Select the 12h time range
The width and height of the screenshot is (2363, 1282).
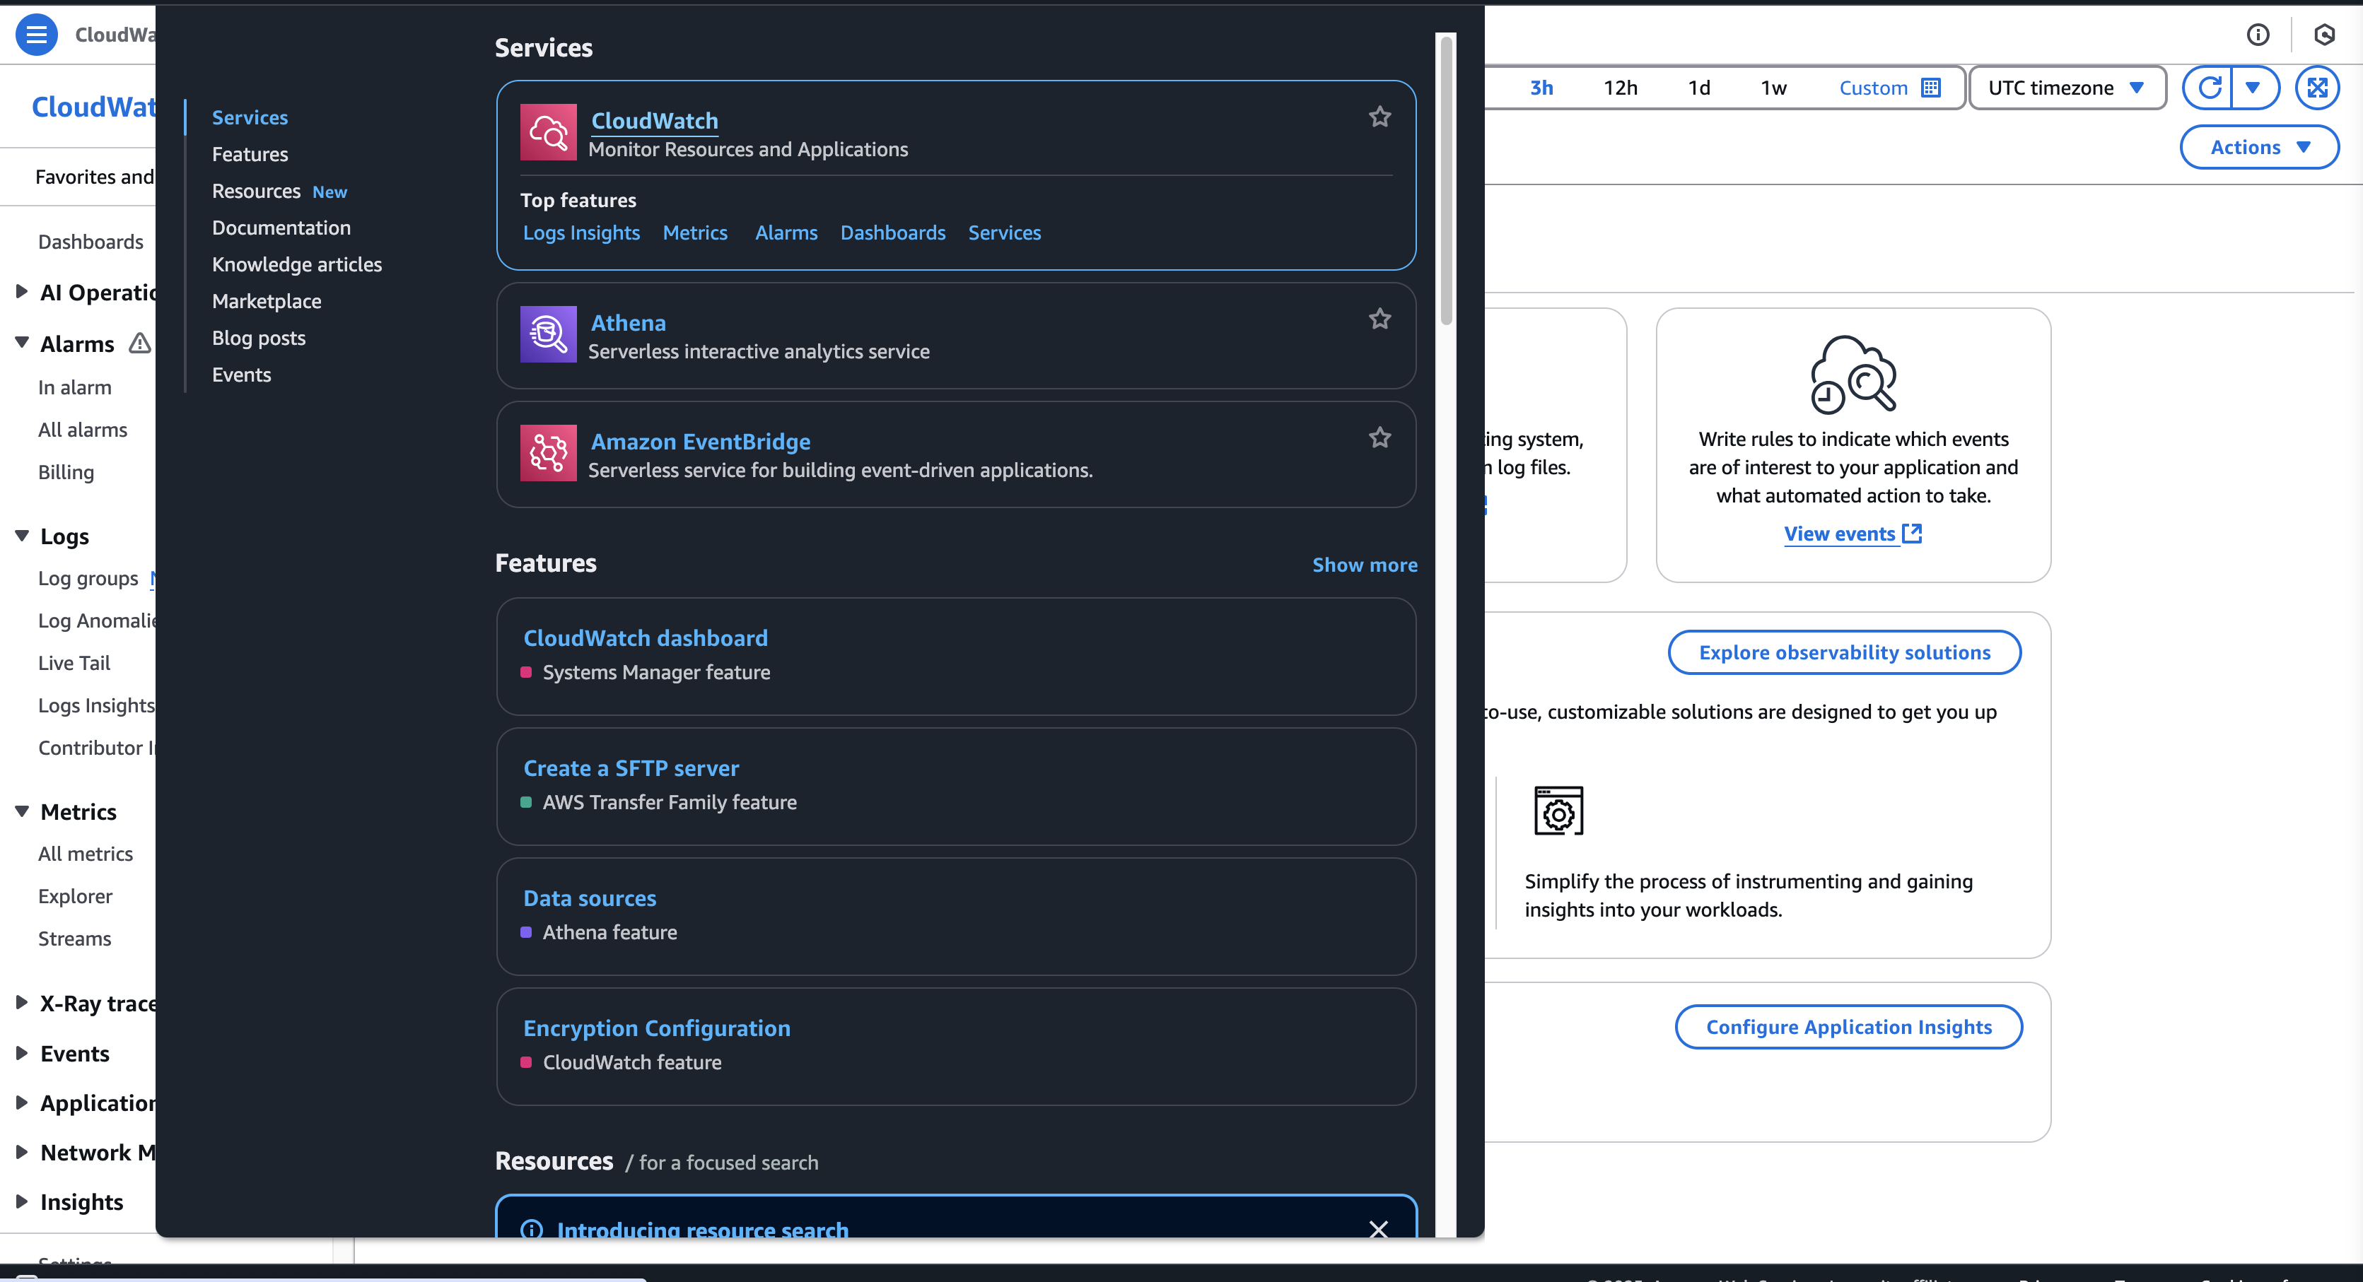click(1620, 88)
